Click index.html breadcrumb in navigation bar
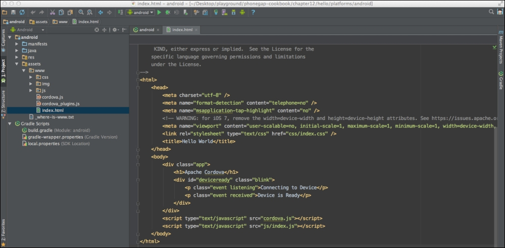The image size is (505, 248). coord(86,22)
